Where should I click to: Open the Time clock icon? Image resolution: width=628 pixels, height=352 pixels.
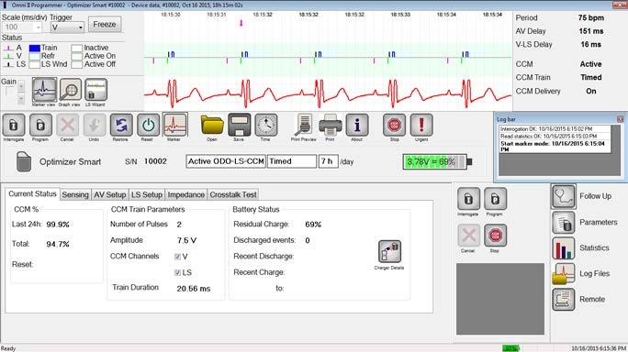266,126
